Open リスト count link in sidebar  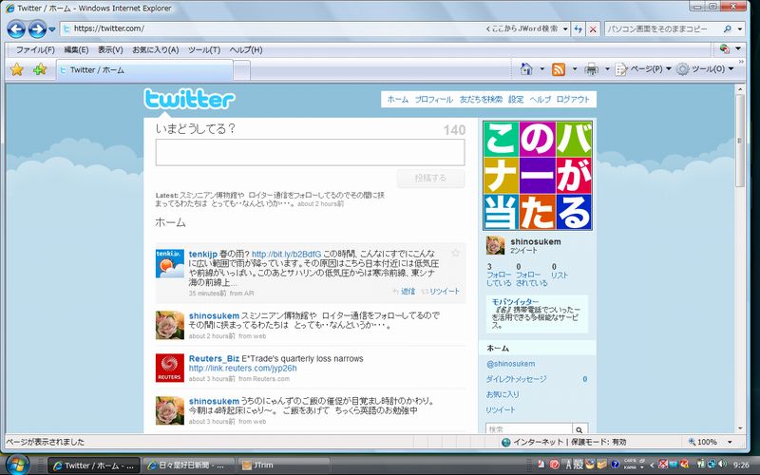click(x=559, y=271)
